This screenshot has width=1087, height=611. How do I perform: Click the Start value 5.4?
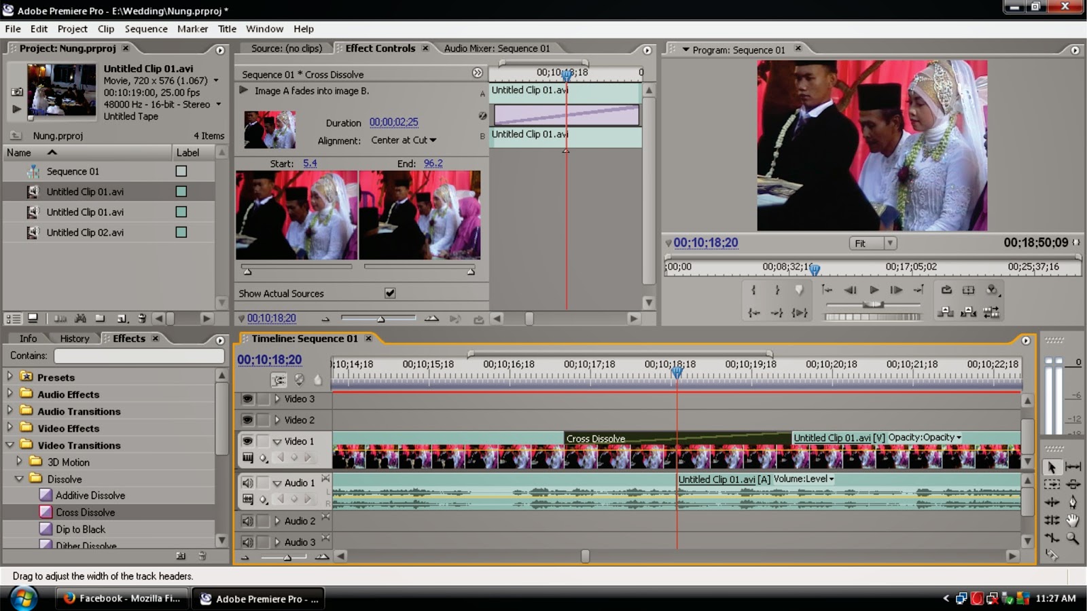click(x=310, y=164)
